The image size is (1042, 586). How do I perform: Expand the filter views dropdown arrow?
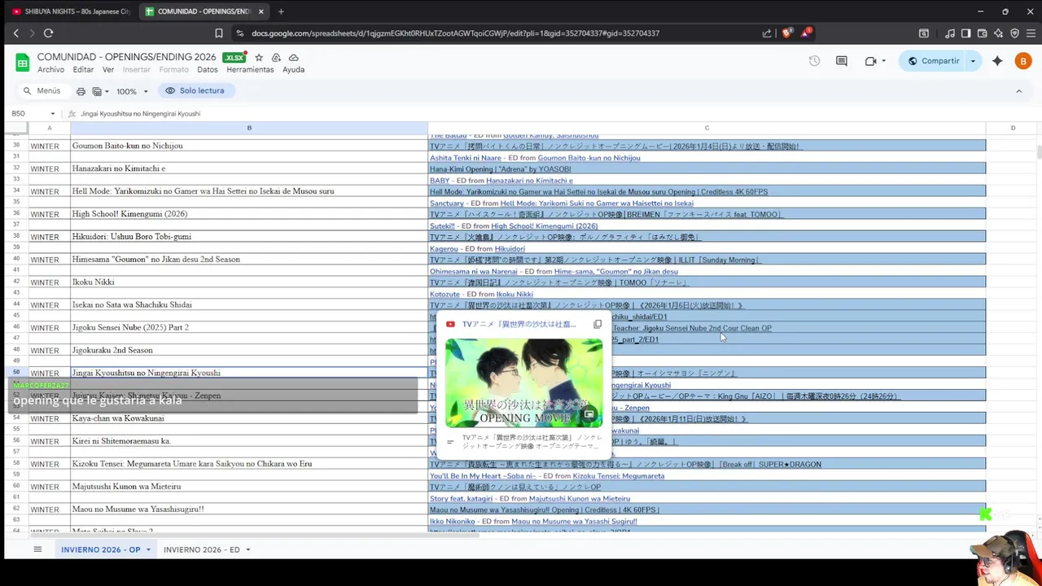point(107,92)
